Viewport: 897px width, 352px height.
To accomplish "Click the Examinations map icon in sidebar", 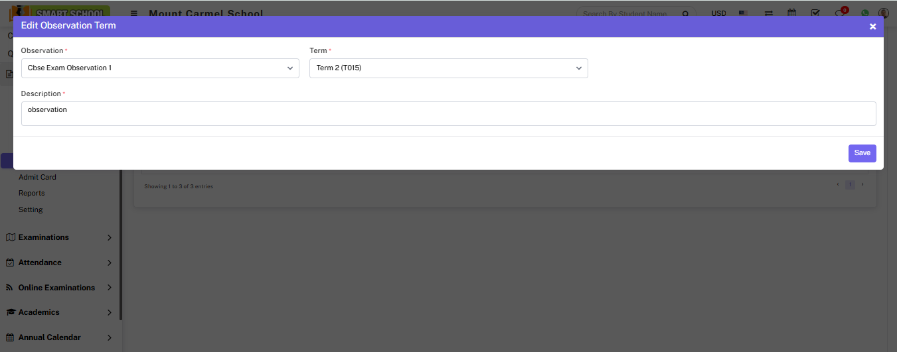I will (10, 237).
